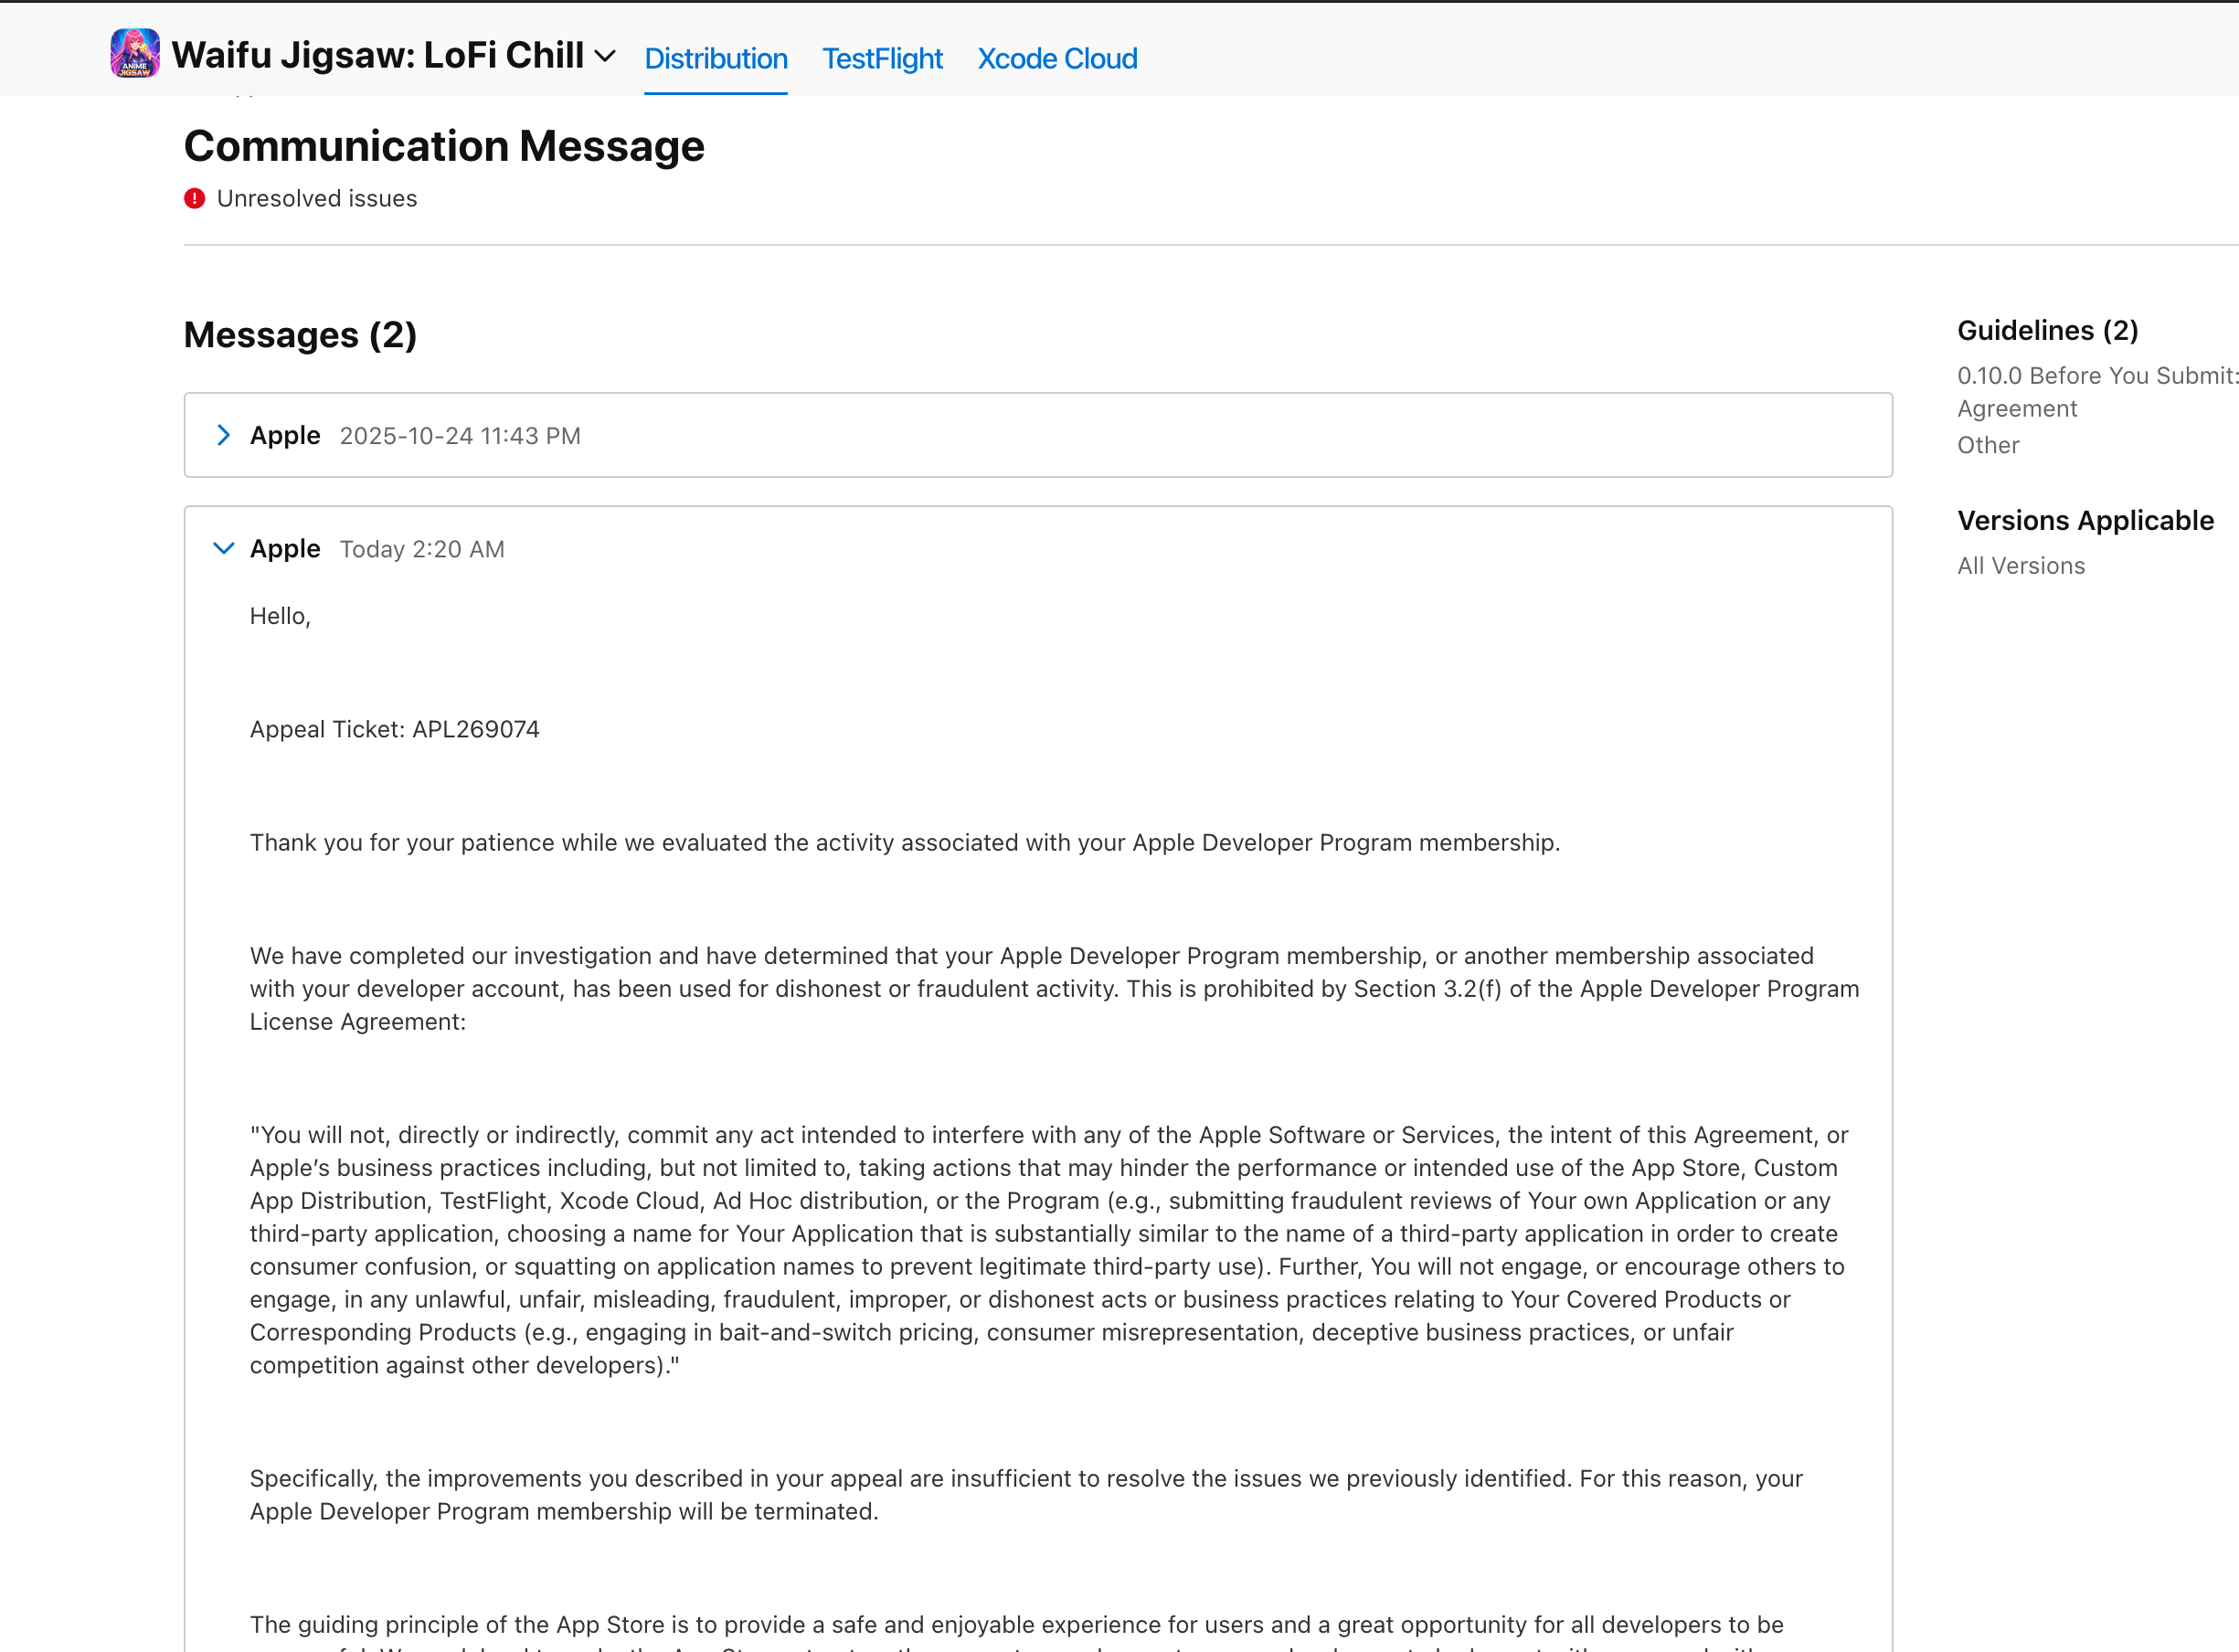Click the Other guideline entry
The height and width of the screenshot is (1652, 2239).
click(x=1988, y=446)
